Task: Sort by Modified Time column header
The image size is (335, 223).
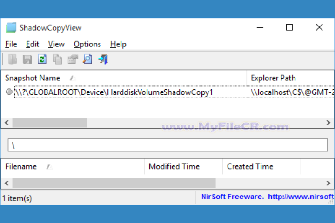Action: pos(183,166)
